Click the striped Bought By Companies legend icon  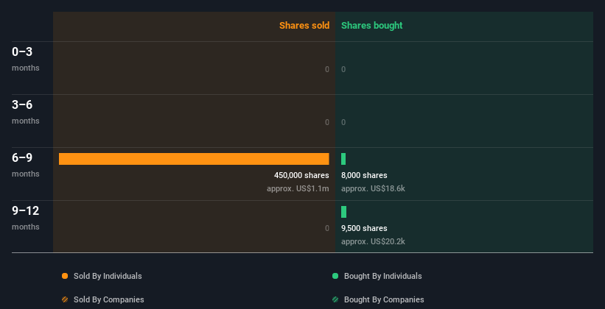click(x=335, y=299)
